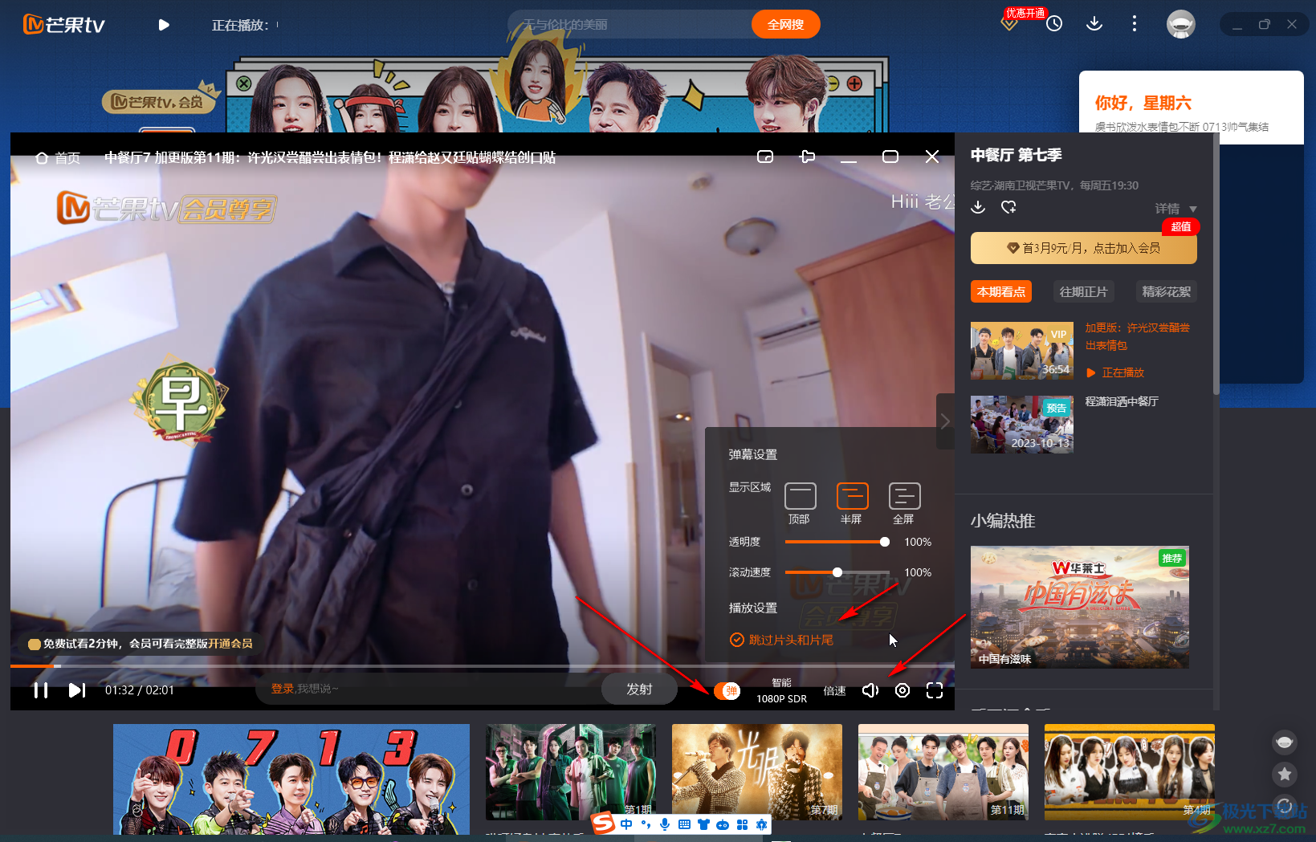Pause the video with the pause button
Screen dimensions: 1316x842
[x=41, y=690]
